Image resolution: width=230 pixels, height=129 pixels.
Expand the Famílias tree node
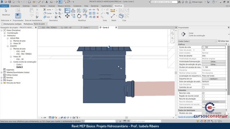[x=1, y=78]
